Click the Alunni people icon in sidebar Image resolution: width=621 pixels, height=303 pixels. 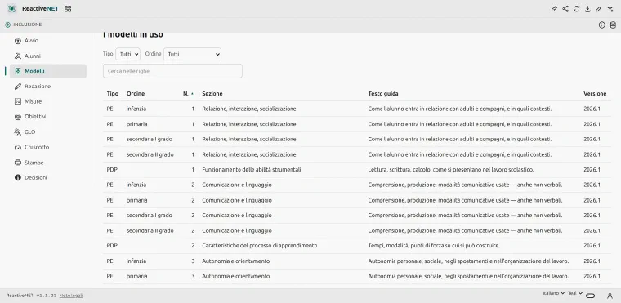pos(17,56)
